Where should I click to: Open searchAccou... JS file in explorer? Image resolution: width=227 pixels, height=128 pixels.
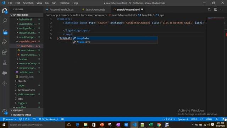tap(29, 50)
